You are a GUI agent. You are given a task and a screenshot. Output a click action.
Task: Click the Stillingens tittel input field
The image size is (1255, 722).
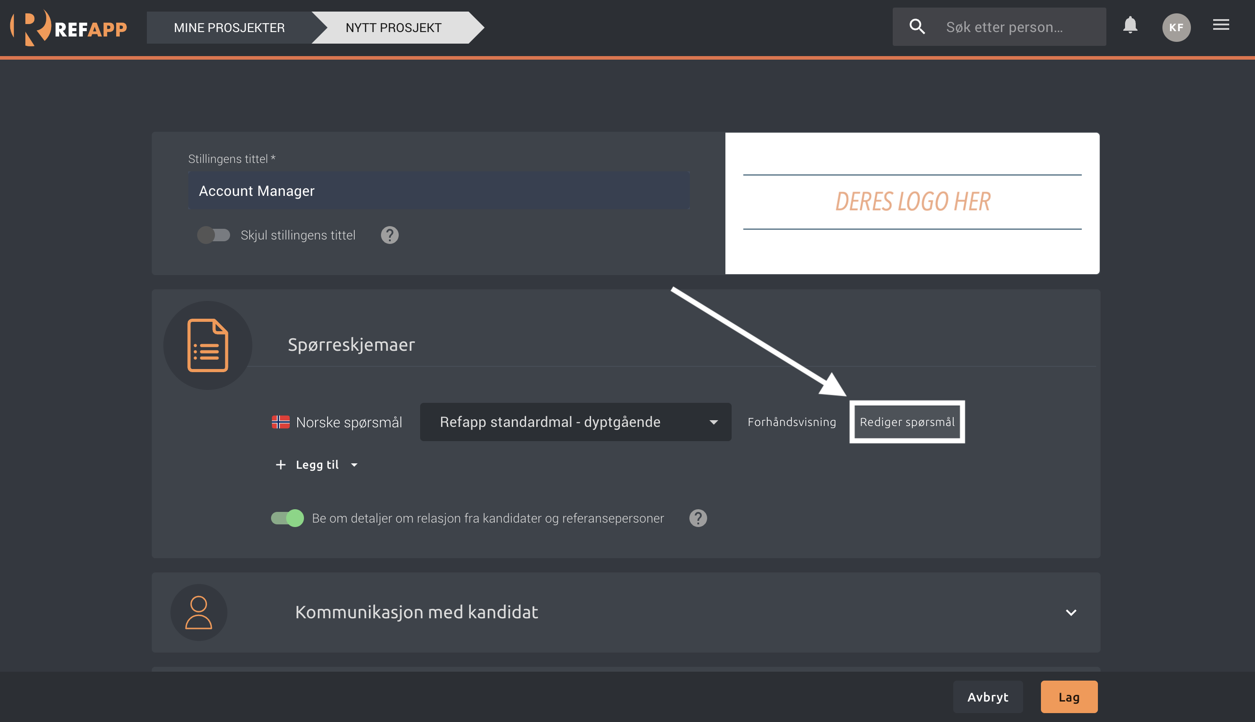click(x=439, y=191)
